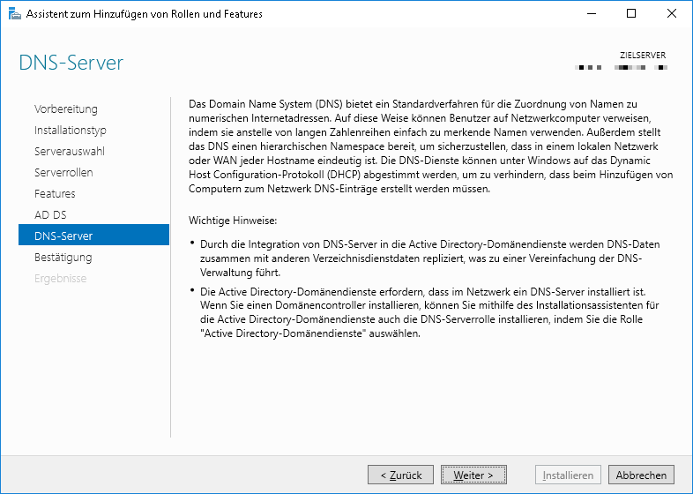Click the disabled Installieren button

coord(568,475)
